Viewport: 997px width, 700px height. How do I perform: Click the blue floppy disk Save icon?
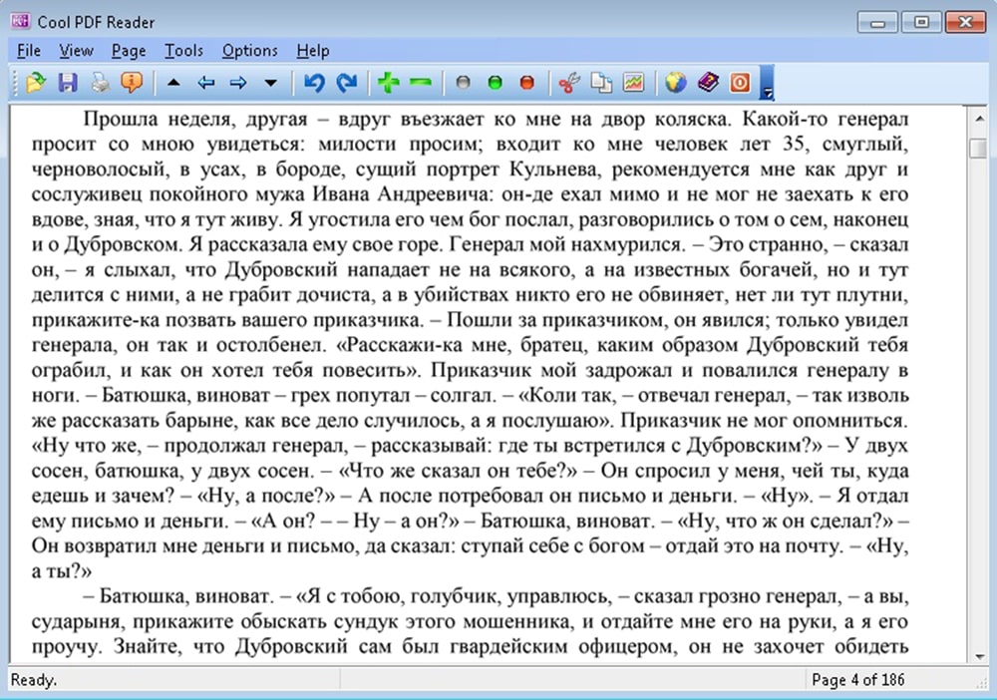[x=67, y=84]
